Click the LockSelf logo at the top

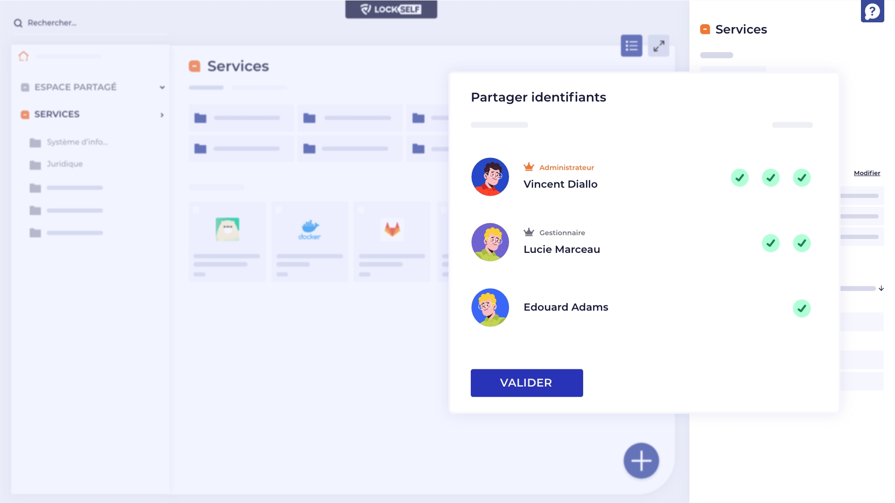[x=391, y=9]
